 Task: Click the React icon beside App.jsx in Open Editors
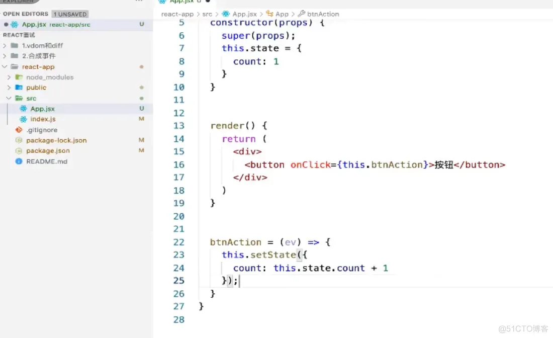15,24
